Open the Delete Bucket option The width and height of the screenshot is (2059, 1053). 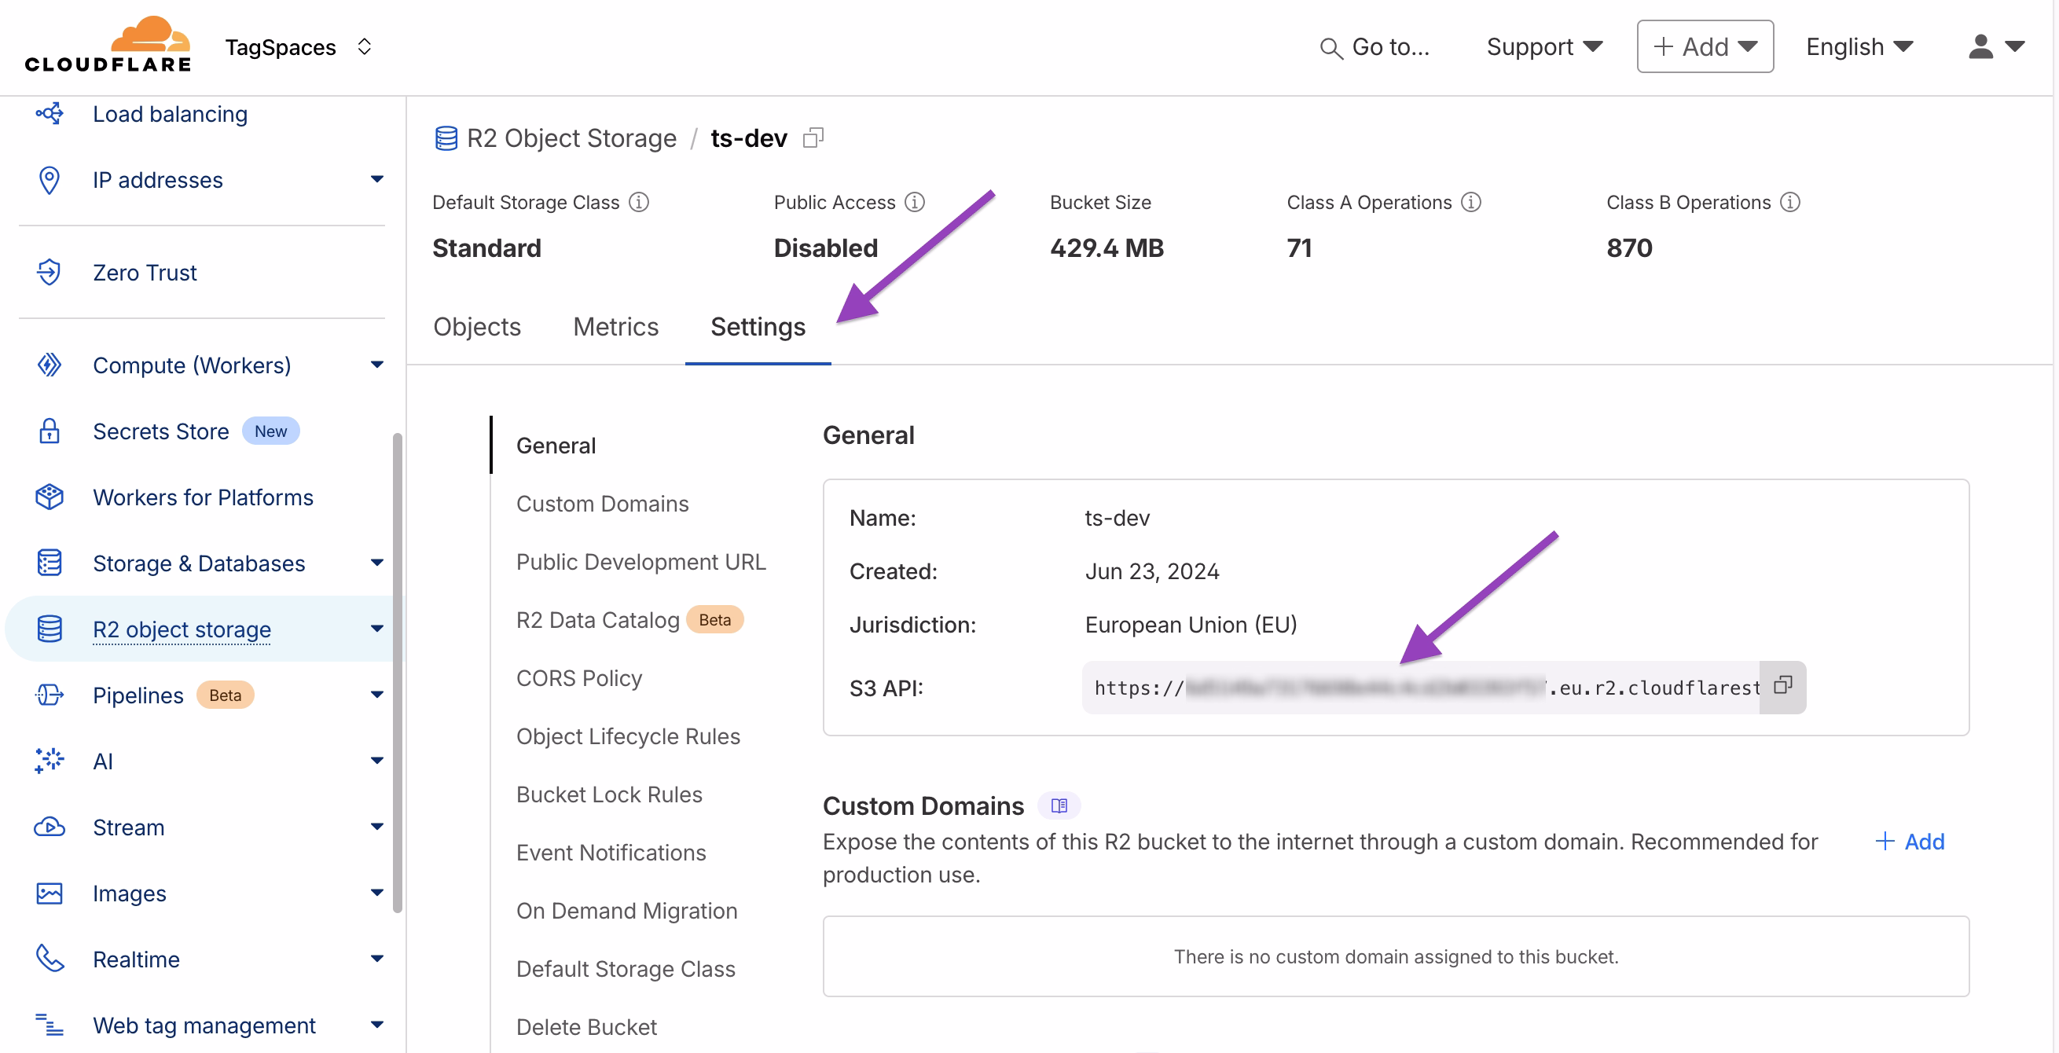(x=586, y=1026)
